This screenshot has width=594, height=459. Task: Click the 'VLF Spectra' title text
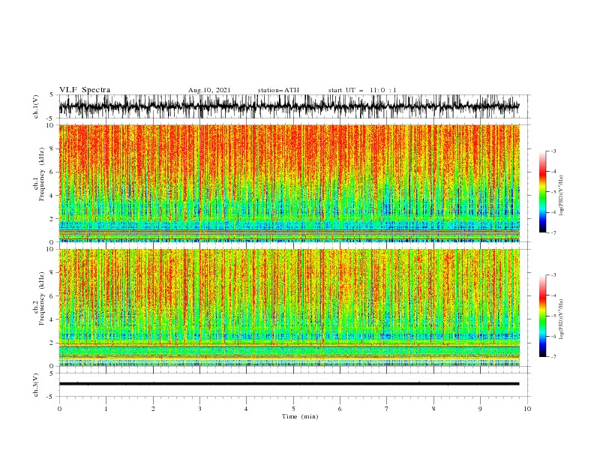[x=85, y=90]
